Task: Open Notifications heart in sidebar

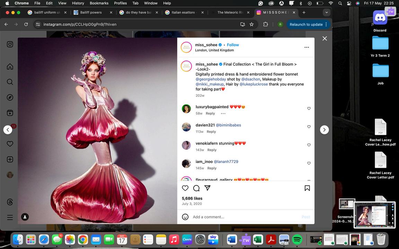Action: (x=10, y=144)
